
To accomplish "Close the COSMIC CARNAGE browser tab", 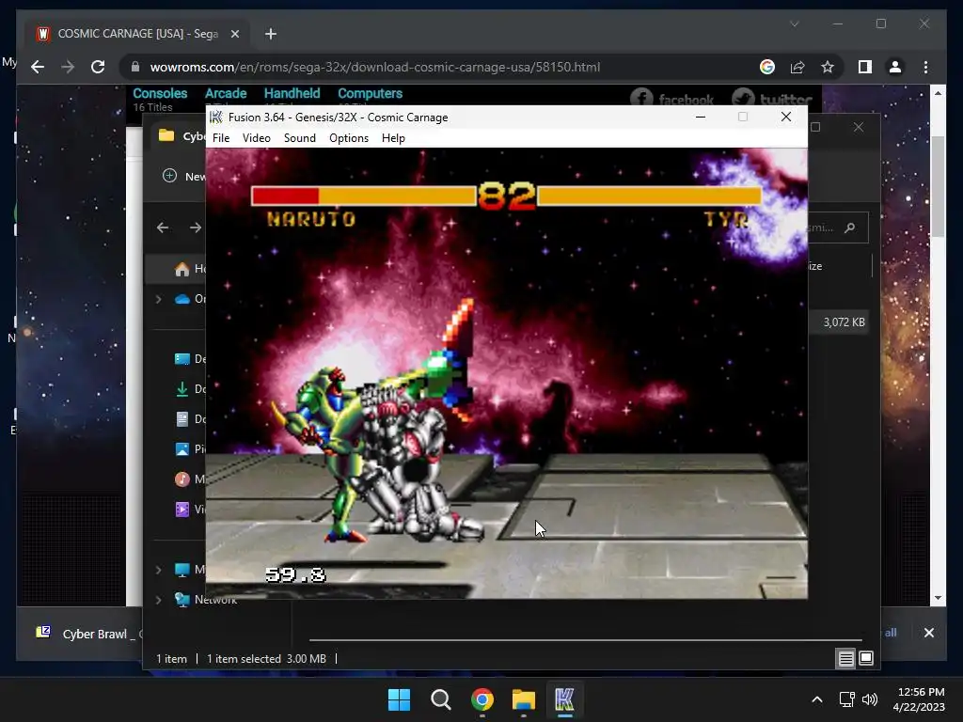I will click(234, 34).
